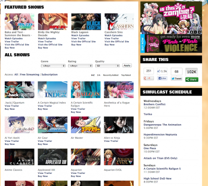Filter access by Free Streaming

29,74
